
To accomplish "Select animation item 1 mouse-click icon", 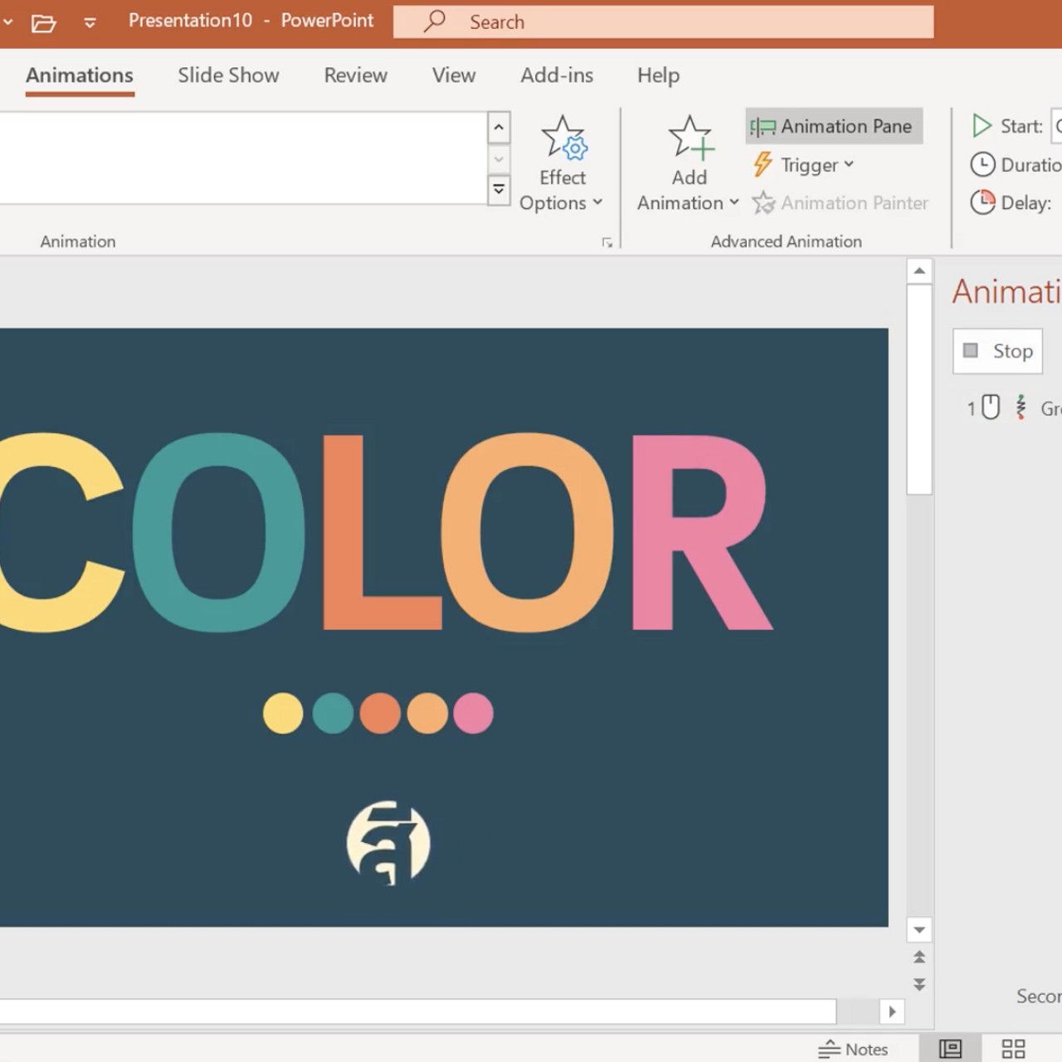I will point(991,407).
